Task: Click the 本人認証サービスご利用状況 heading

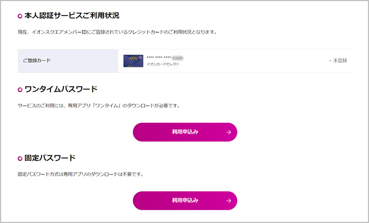Action: pyautogui.click(x=72, y=16)
